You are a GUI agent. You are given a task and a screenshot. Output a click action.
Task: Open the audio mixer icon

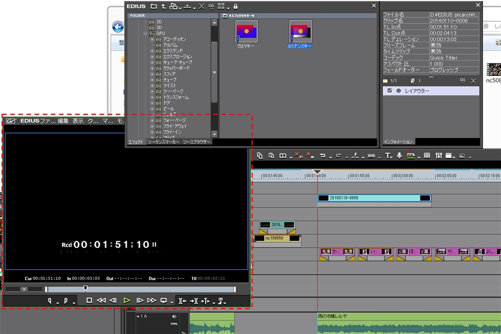point(439,156)
